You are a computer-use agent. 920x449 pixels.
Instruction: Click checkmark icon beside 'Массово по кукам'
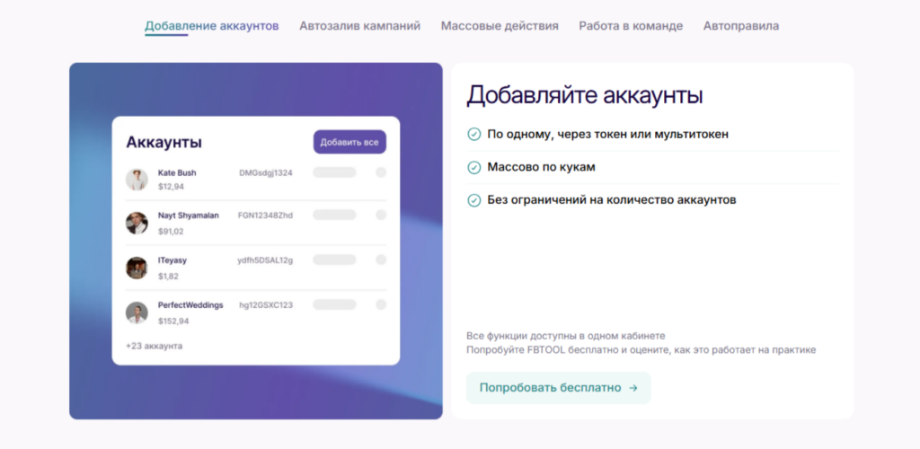[x=474, y=167]
